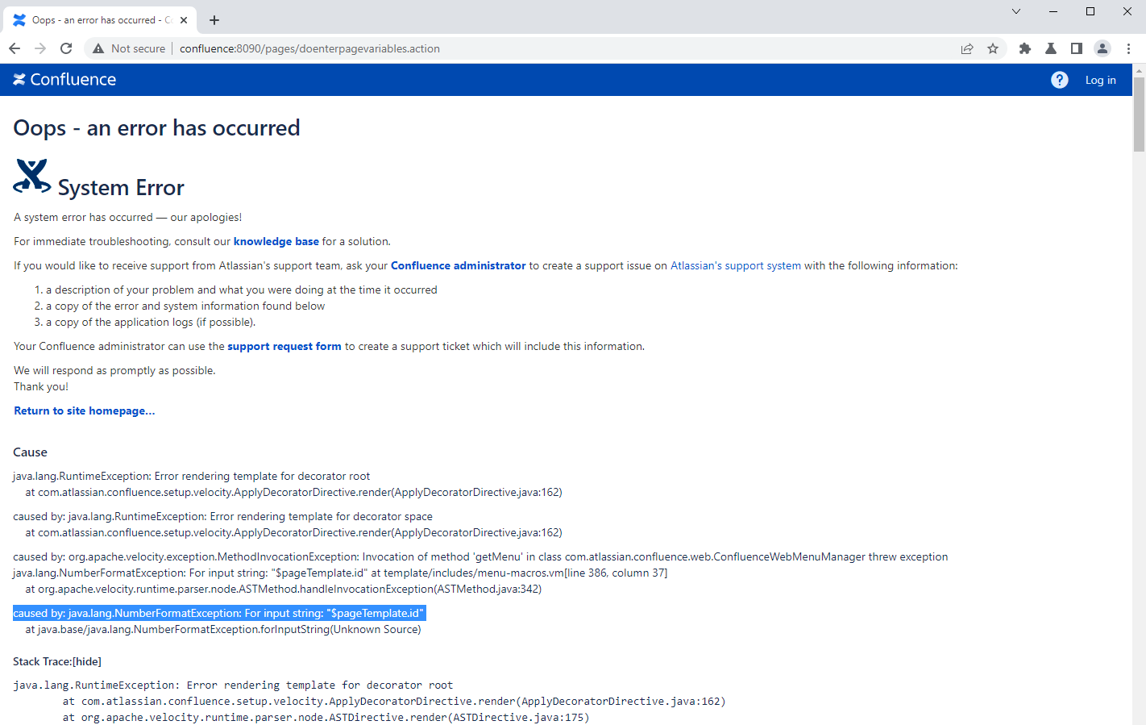The height and width of the screenshot is (725, 1146).
Task: Click the 'Stack Trace:' label
Action: [x=42, y=661]
